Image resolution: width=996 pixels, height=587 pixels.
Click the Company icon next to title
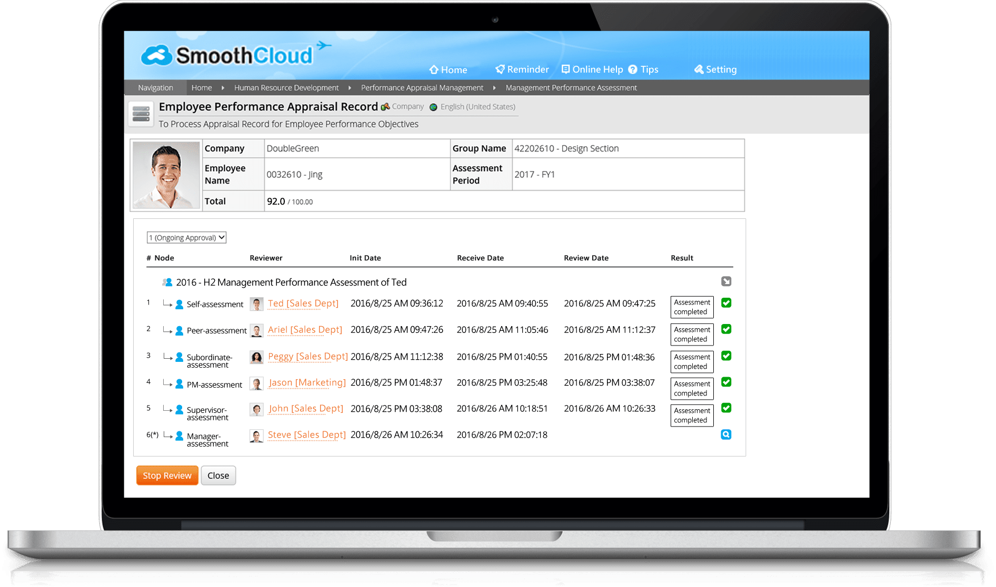click(385, 107)
